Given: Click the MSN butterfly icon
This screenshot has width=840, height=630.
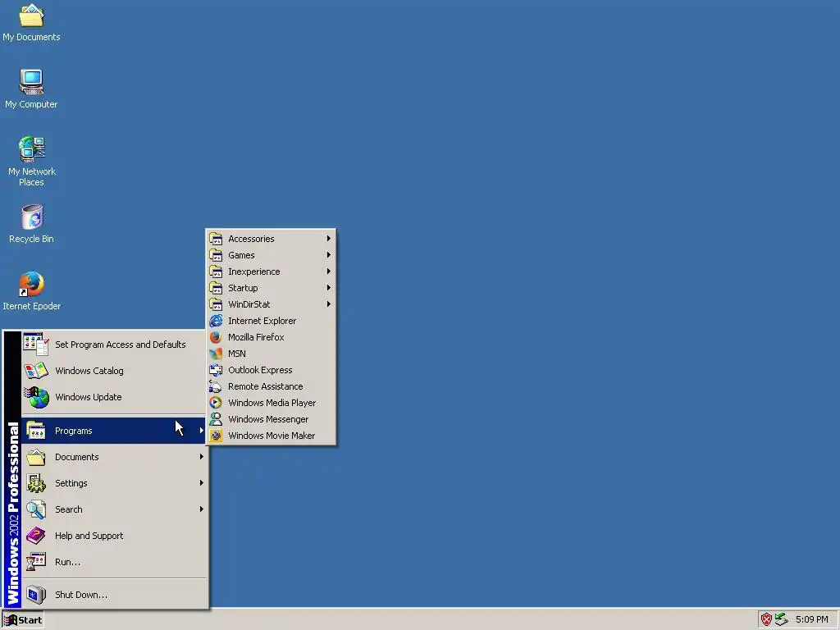Looking at the screenshot, I should click(216, 354).
